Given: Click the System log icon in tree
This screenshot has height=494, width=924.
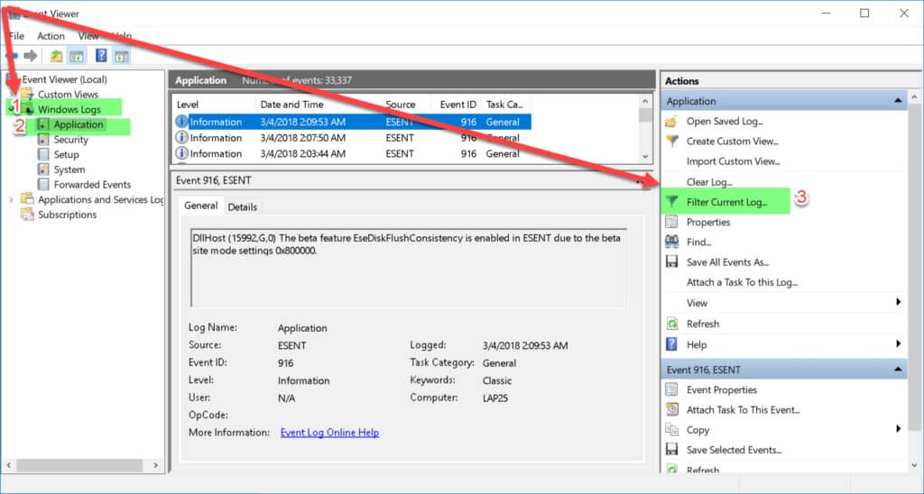Looking at the screenshot, I should [43, 169].
